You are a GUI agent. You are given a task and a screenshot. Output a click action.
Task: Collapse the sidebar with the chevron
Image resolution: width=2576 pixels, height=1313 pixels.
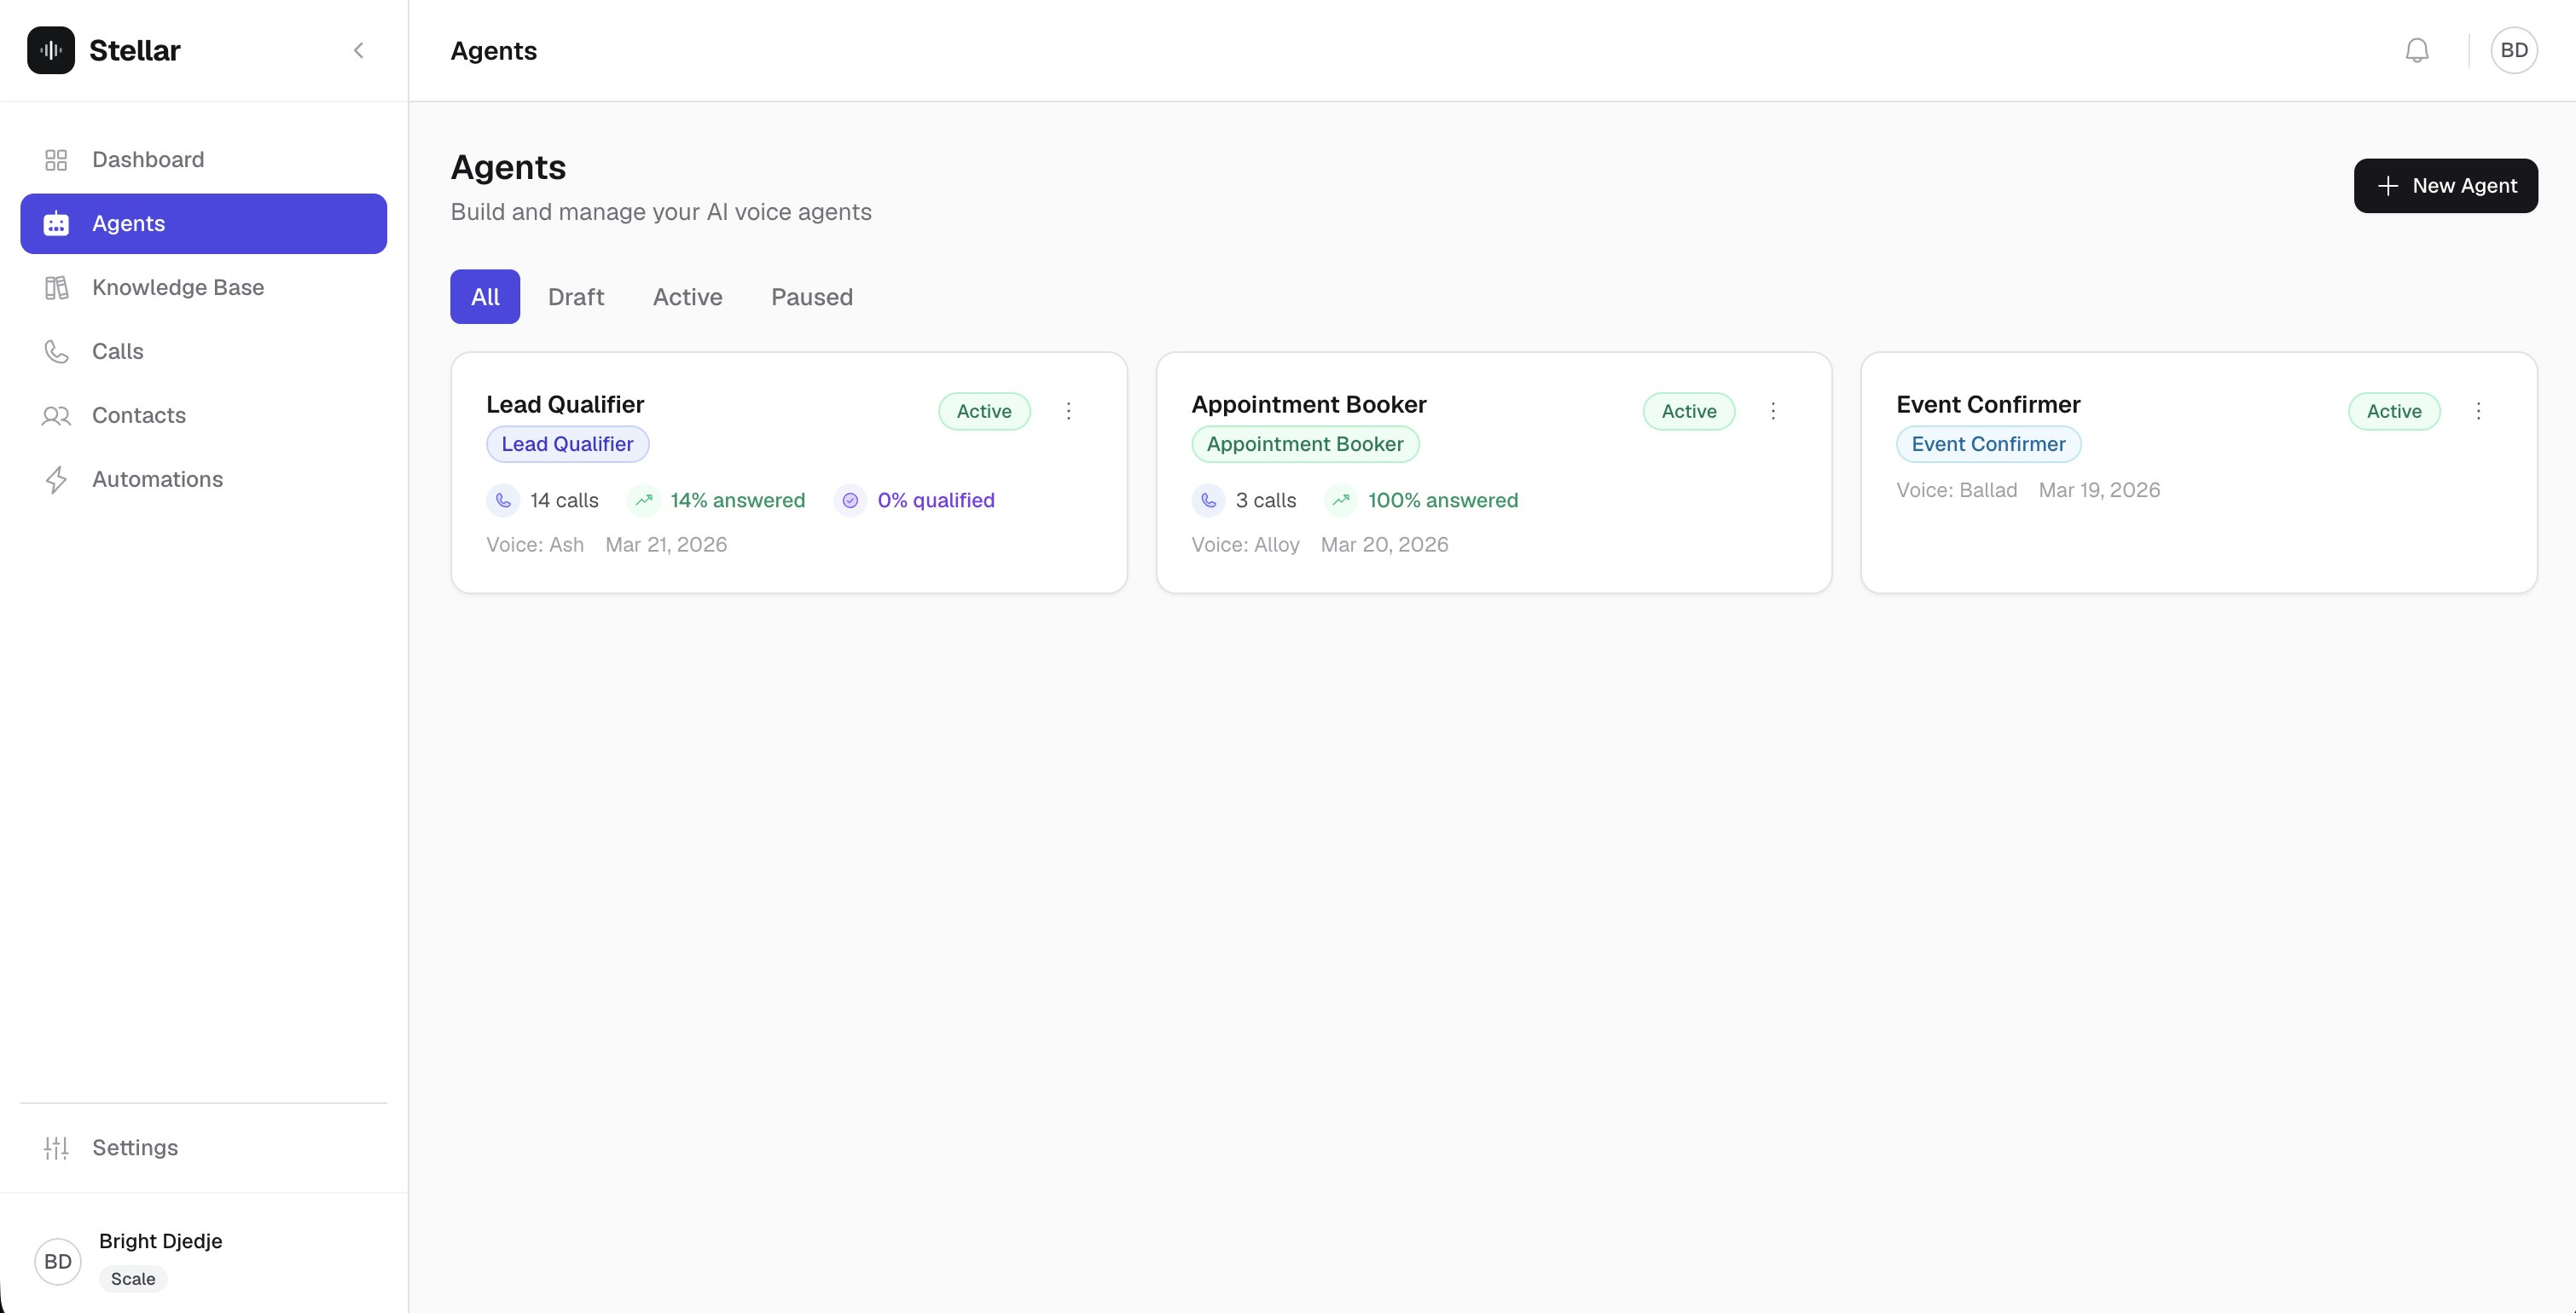(x=358, y=50)
